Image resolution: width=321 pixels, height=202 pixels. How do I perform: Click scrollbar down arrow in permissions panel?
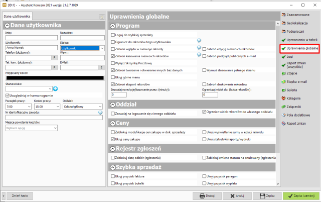tap(278, 184)
